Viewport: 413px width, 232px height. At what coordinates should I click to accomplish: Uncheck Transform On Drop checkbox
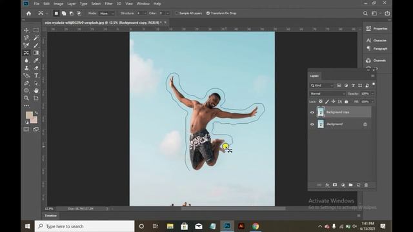point(208,13)
